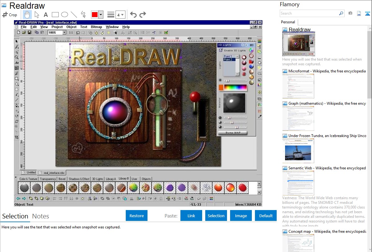Click the 1:1 zoom button
Screen dimensions: 372x252
[x=71, y=33]
